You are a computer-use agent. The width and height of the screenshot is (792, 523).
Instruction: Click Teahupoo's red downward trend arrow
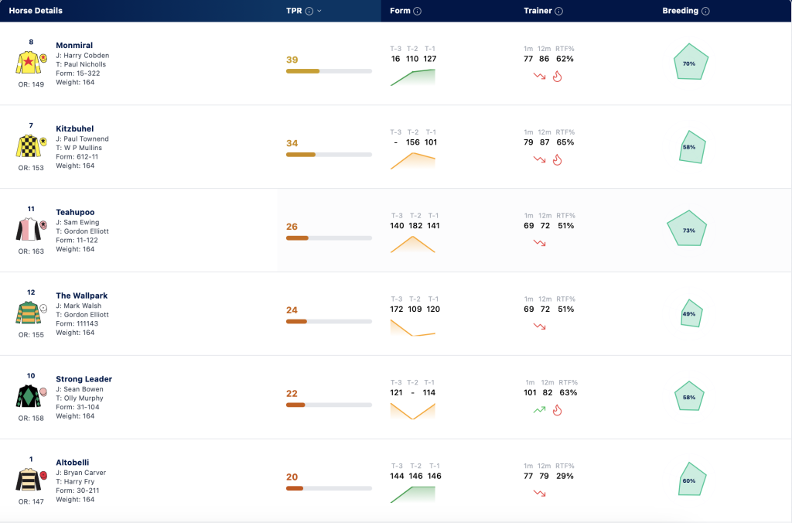click(539, 243)
